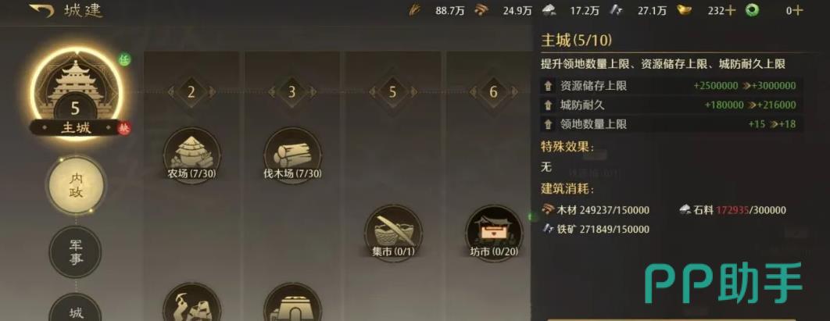
Task: Add jade using the plus next to 0
Action: (x=798, y=11)
